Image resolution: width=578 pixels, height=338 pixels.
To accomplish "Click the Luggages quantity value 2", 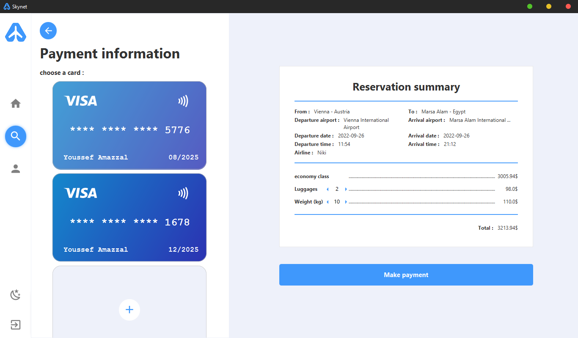I will (x=337, y=189).
